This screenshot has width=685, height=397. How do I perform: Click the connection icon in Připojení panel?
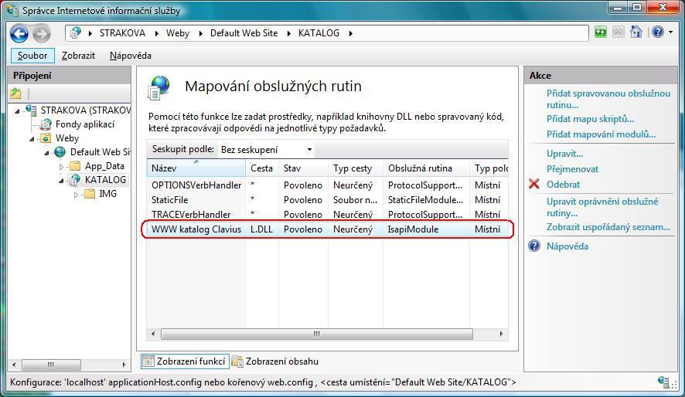(x=16, y=93)
